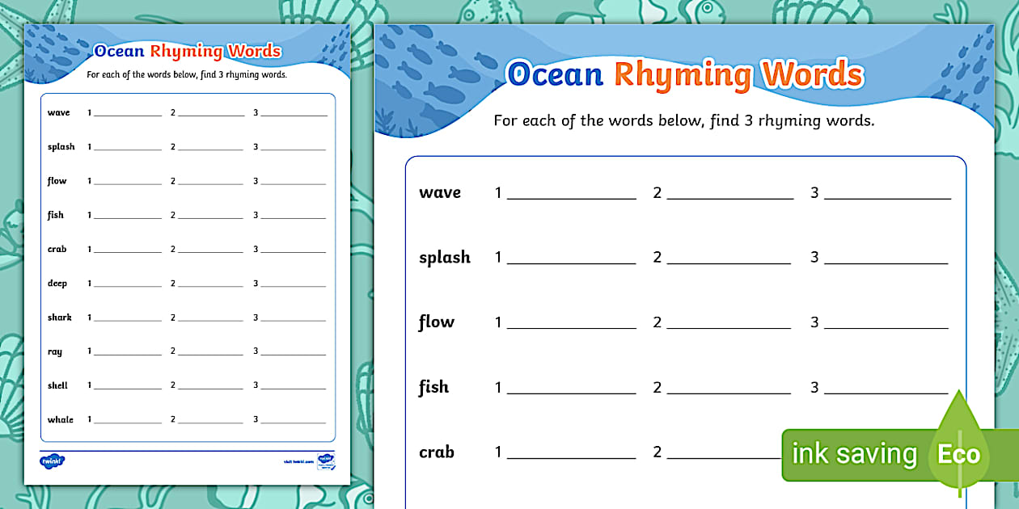Image resolution: width=1019 pixels, height=509 pixels.
Task: Select the word 'crab' label
Action: [437, 452]
